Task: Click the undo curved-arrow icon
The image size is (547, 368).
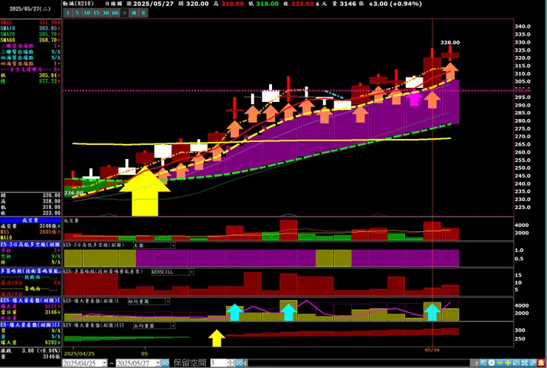Action: [516, 363]
